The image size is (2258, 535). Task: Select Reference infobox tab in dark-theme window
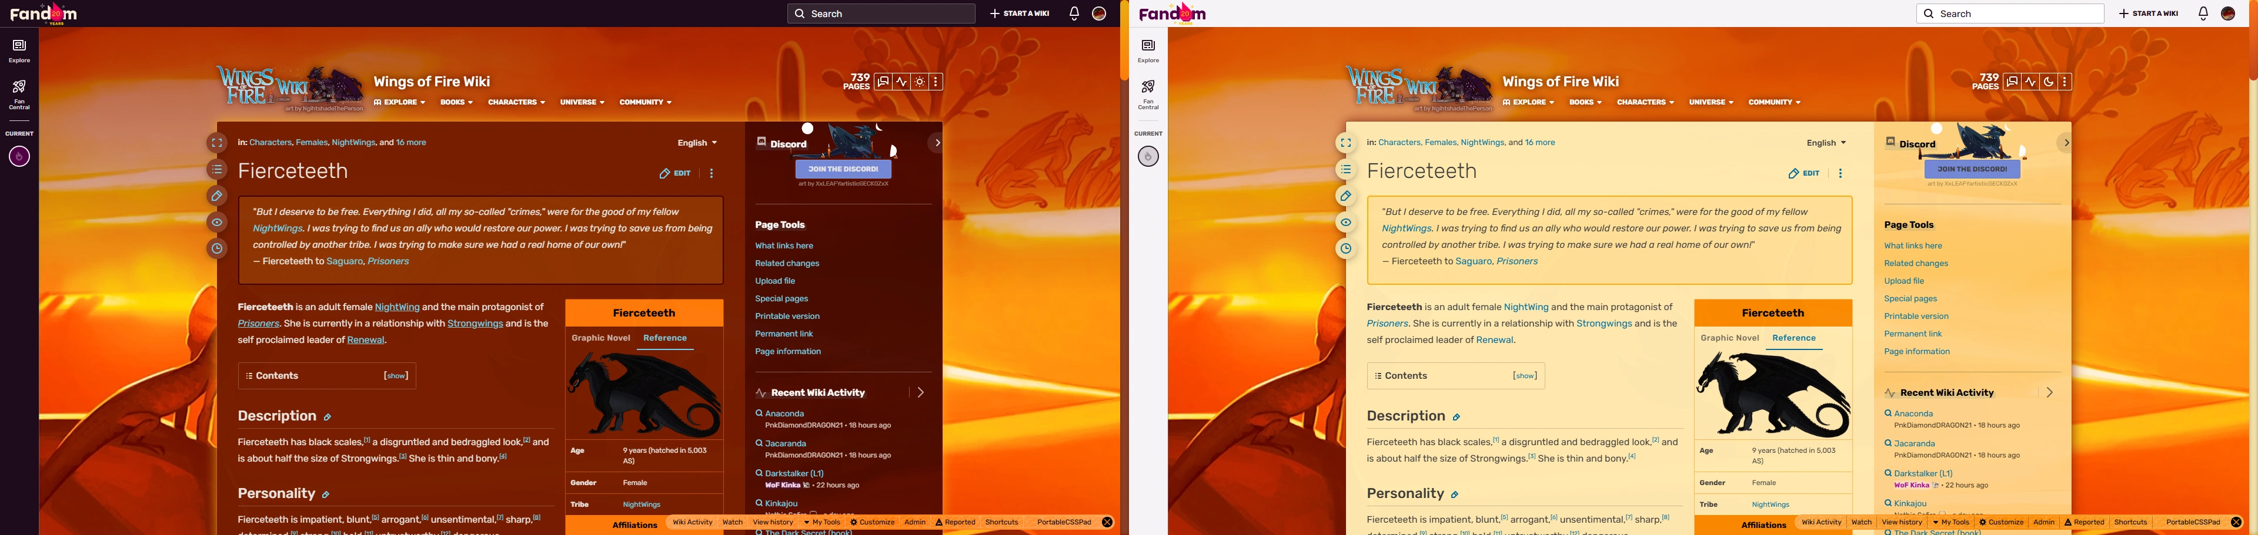coord(665,338)
